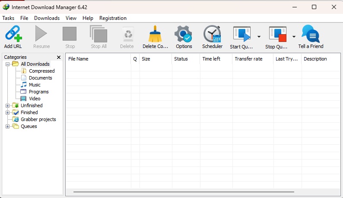
Task: Select the Video category
Action: [x=35, y=99]
